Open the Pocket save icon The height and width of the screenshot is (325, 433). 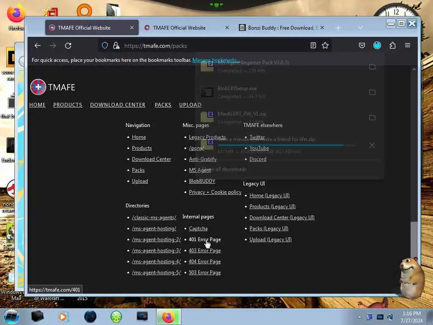pos(362,45)
